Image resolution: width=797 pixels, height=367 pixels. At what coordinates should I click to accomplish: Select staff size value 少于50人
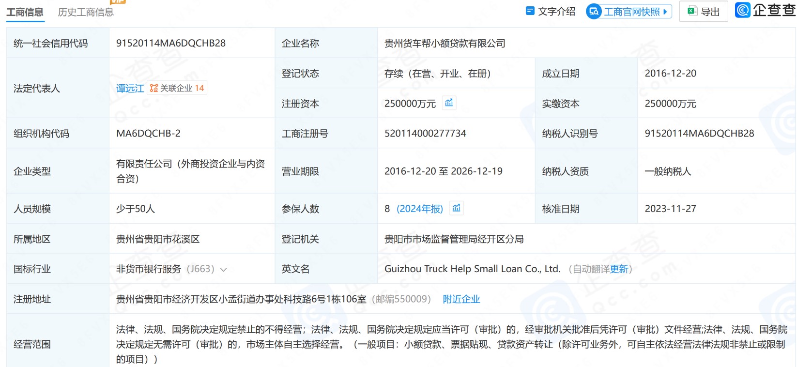(136, 209)
